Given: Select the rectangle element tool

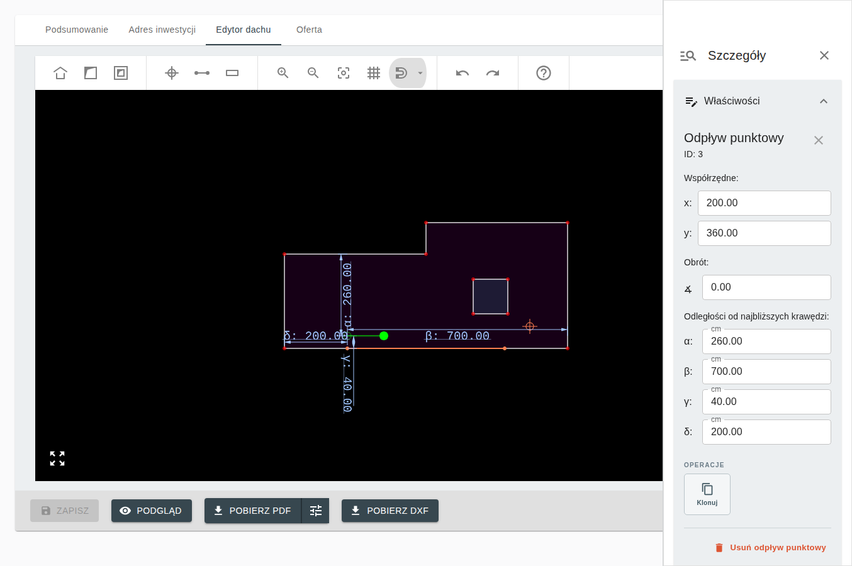Looking at the screenshot, I should (x=232, y=73).
